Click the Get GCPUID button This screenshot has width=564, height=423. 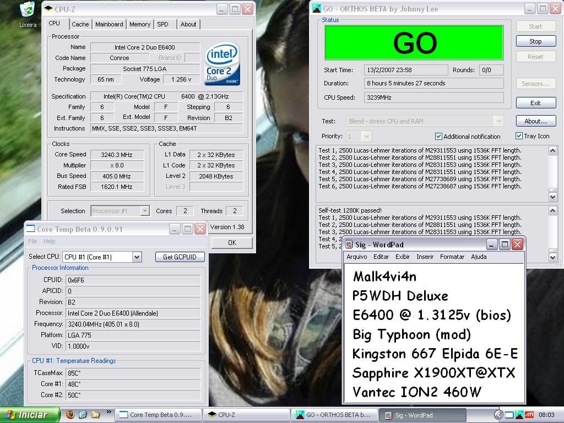(180, 257)
